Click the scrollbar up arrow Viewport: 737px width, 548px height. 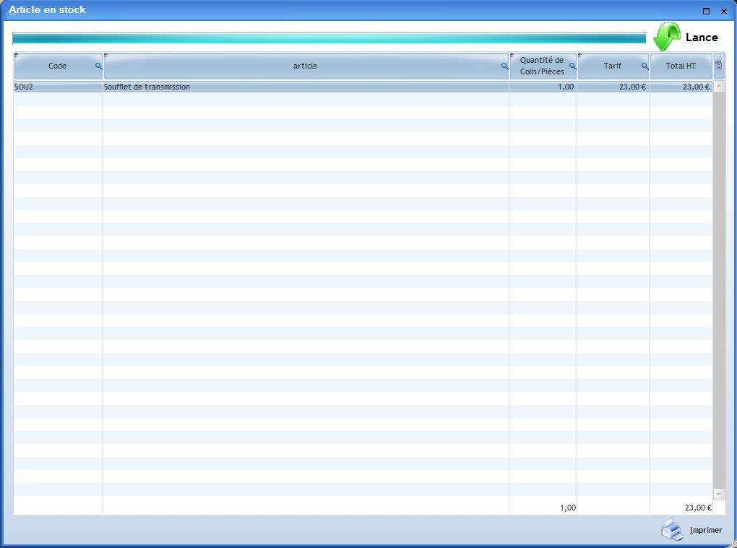tap(719, 87)
